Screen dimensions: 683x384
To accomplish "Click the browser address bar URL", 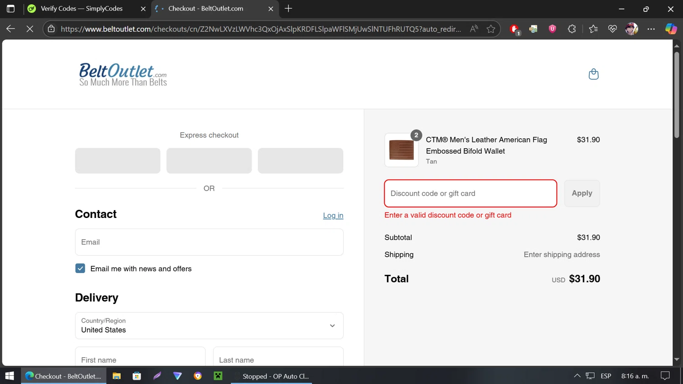I will (260, 29).
